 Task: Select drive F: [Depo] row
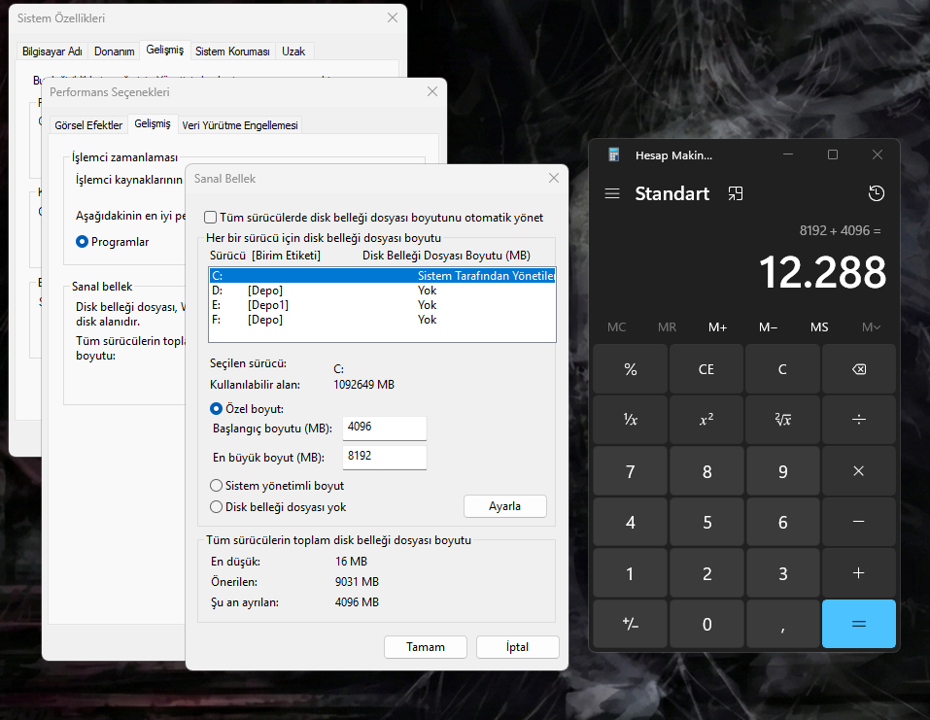(382, 319)
